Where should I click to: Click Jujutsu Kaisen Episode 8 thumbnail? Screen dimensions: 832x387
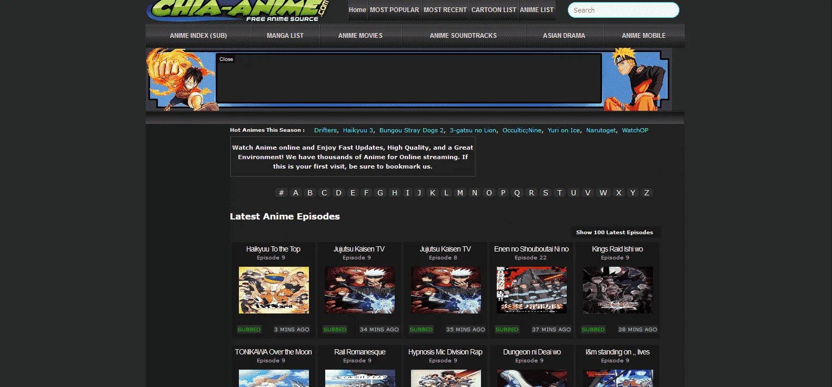[446, 290]
